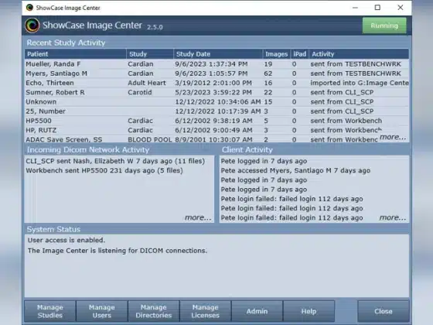Select patient row Echo, Thirteen

click(x=216, y=83)
